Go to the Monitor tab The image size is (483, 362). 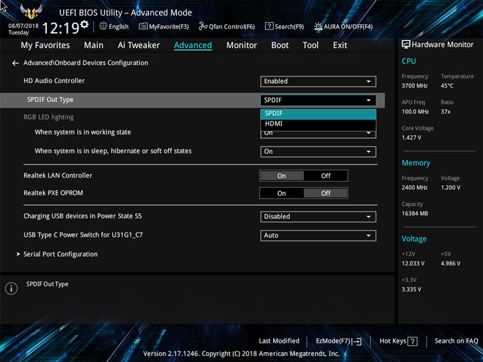pos(241,46)
